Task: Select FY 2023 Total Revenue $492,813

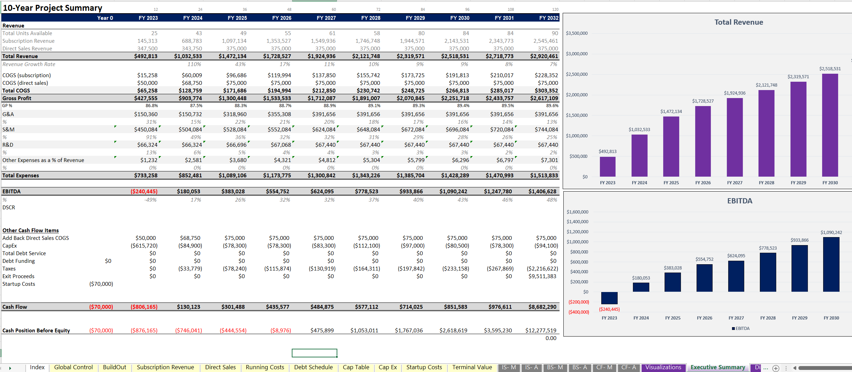Action: click(x=146, y=56)
